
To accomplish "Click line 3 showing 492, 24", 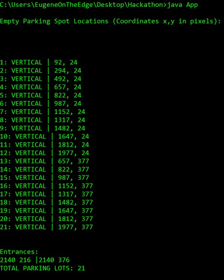I will tap(41, 79).
